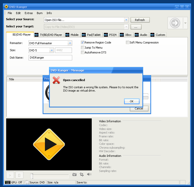Enable Jump To Menu checkbox
194x187 pixels.
tap(82, 47)
